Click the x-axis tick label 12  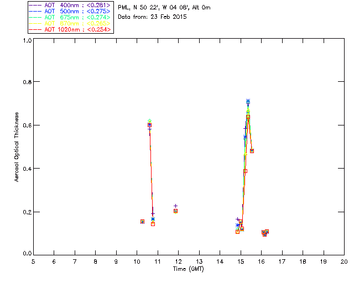(x=178, y=261)
